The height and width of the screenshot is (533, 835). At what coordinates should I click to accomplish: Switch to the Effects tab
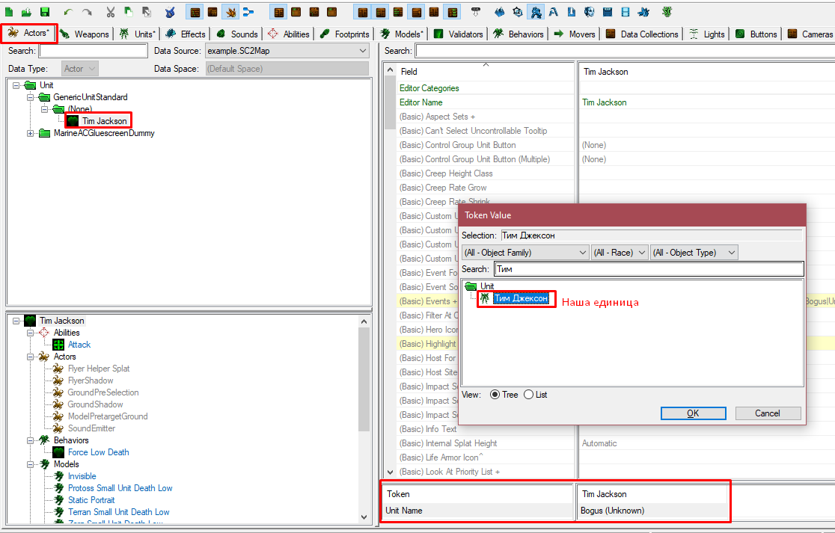coord(186,34)
